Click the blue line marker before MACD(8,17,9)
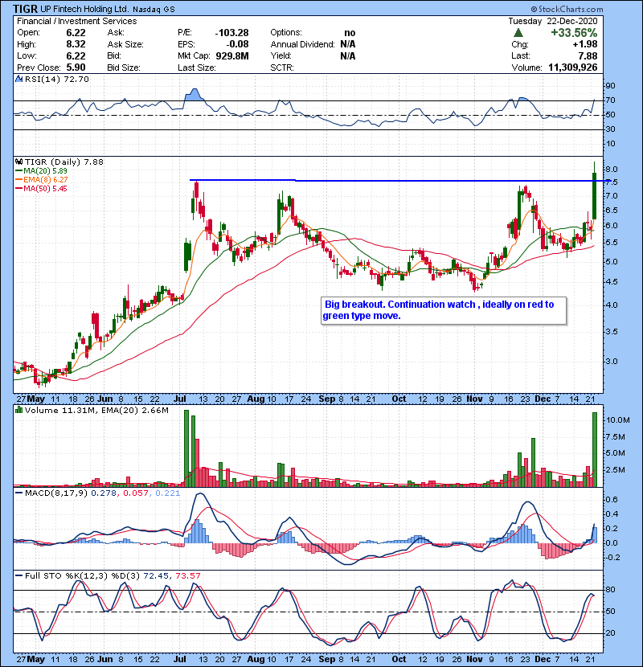This screenshot has height=667, width=643. tap(18, 493)
